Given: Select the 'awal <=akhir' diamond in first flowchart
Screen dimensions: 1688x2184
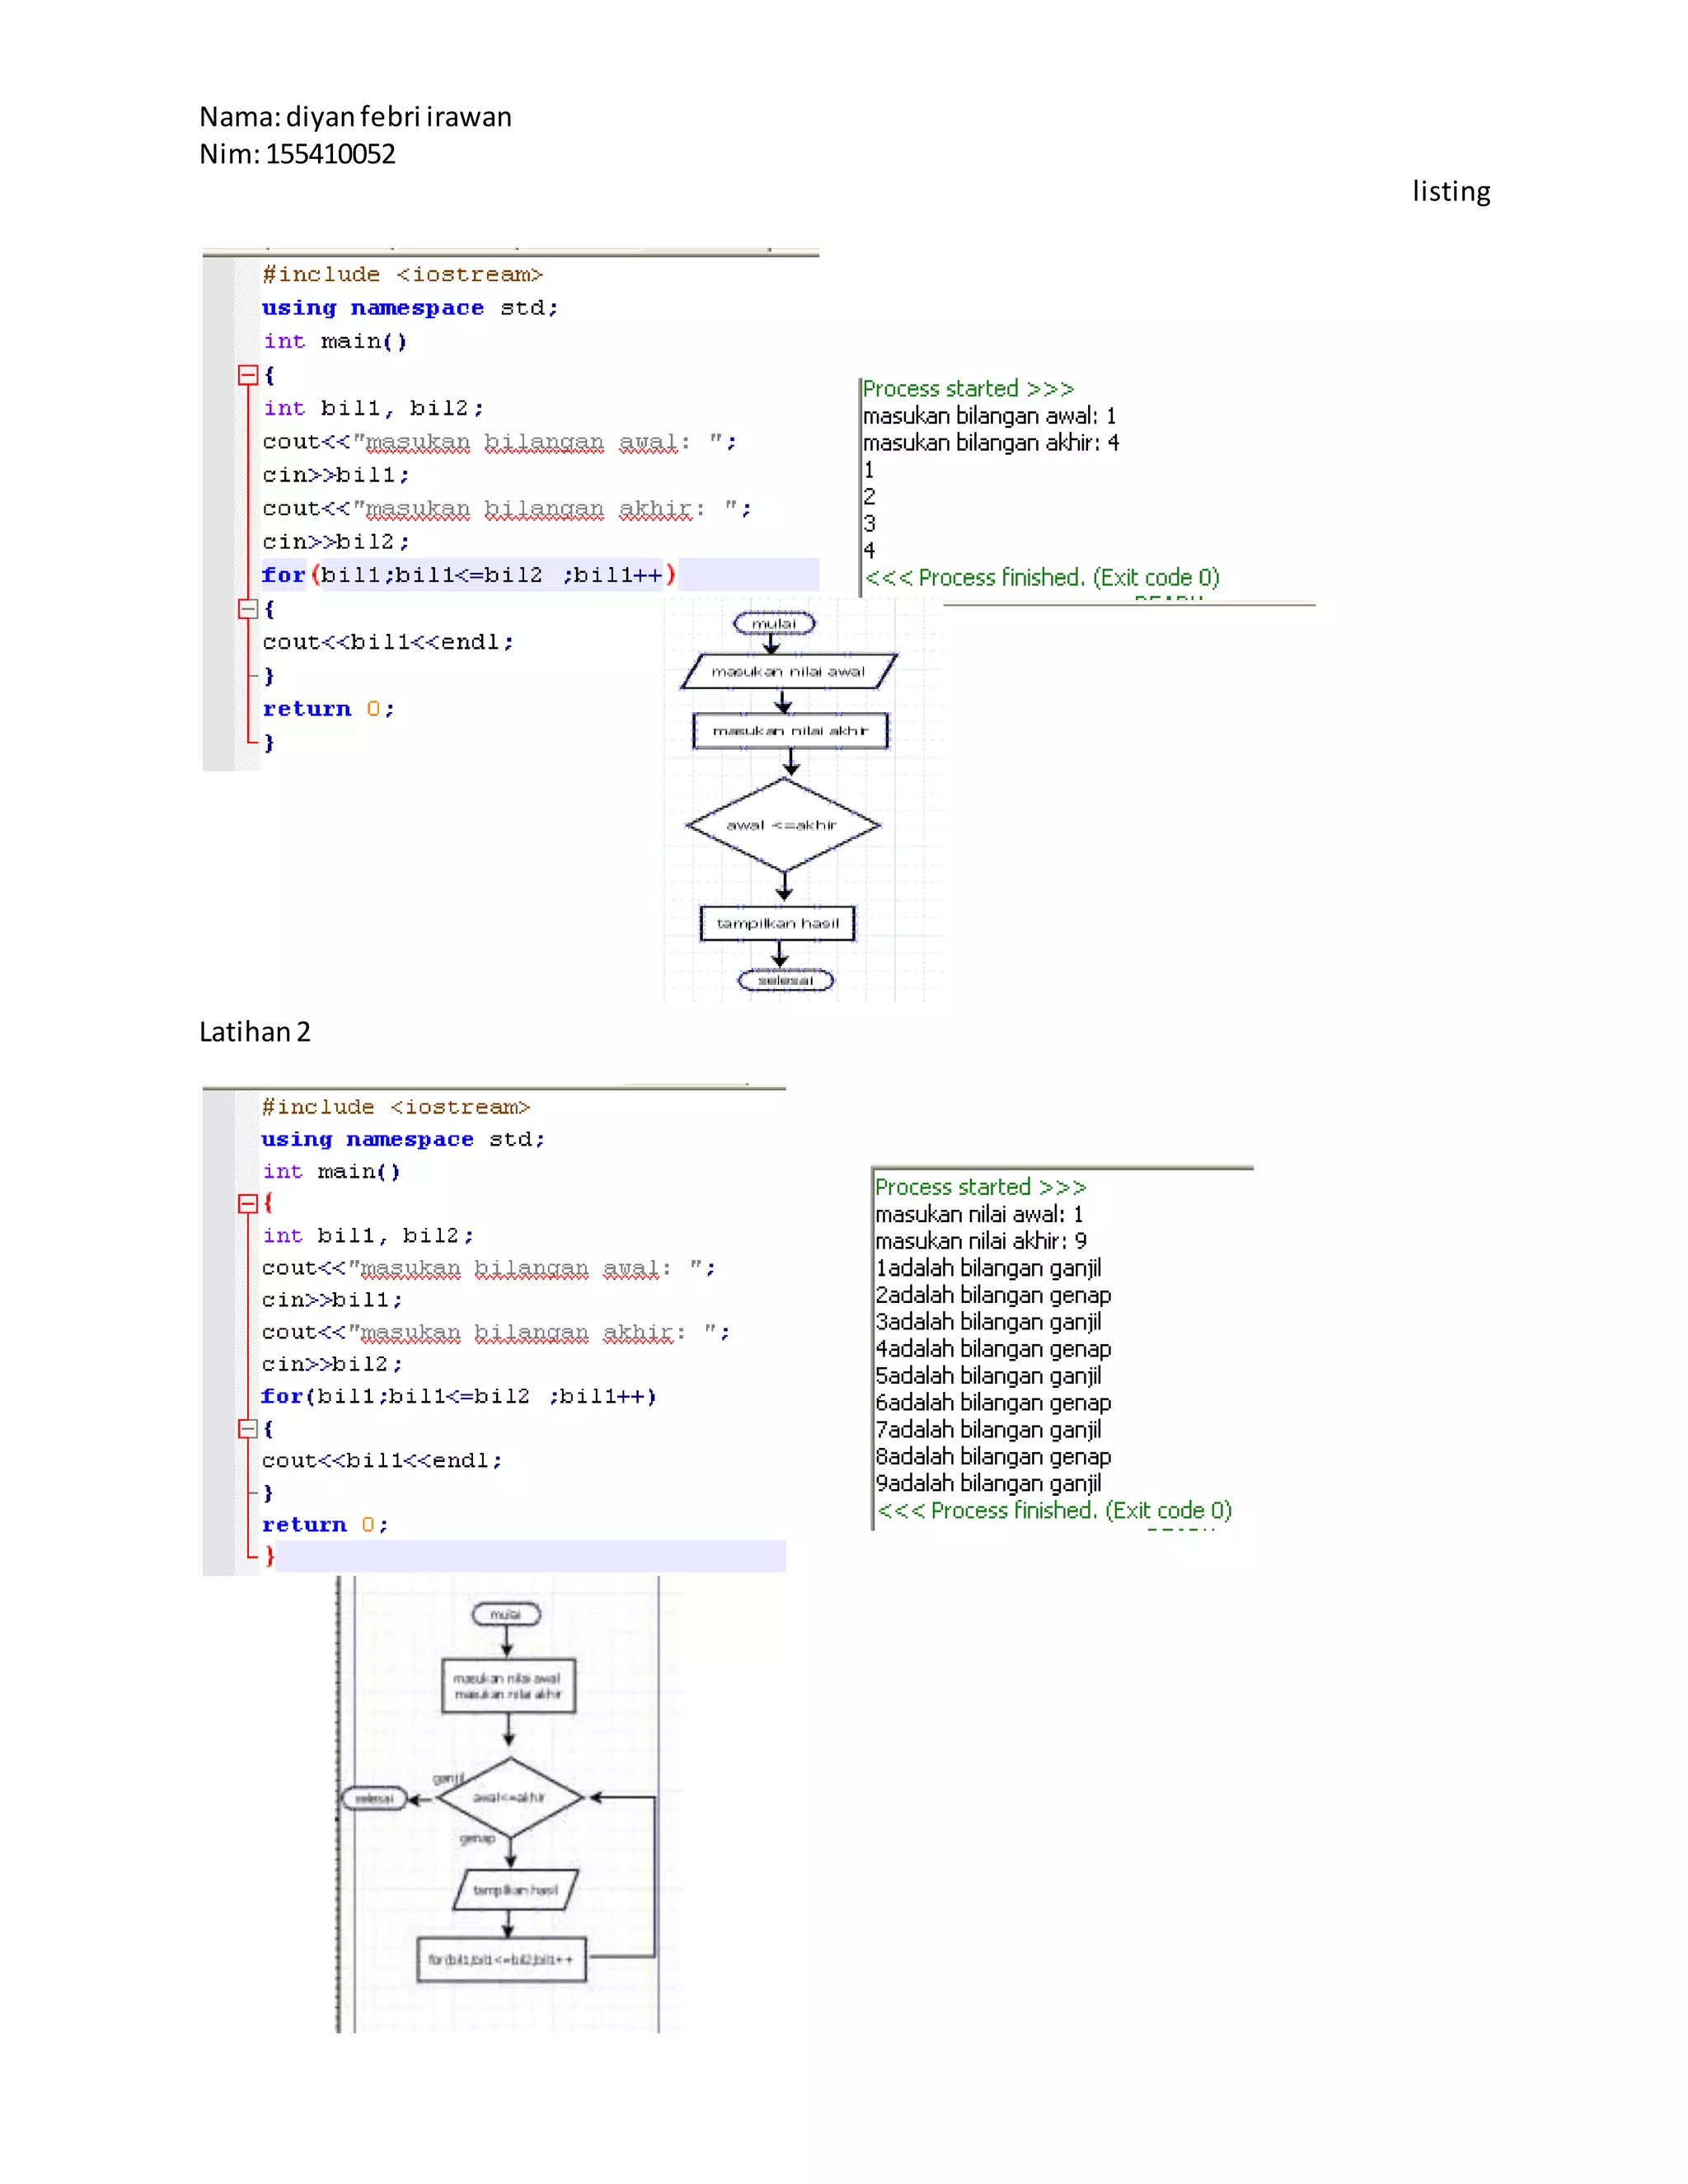Looking at the screenshot, I should [x=783, y=825].
